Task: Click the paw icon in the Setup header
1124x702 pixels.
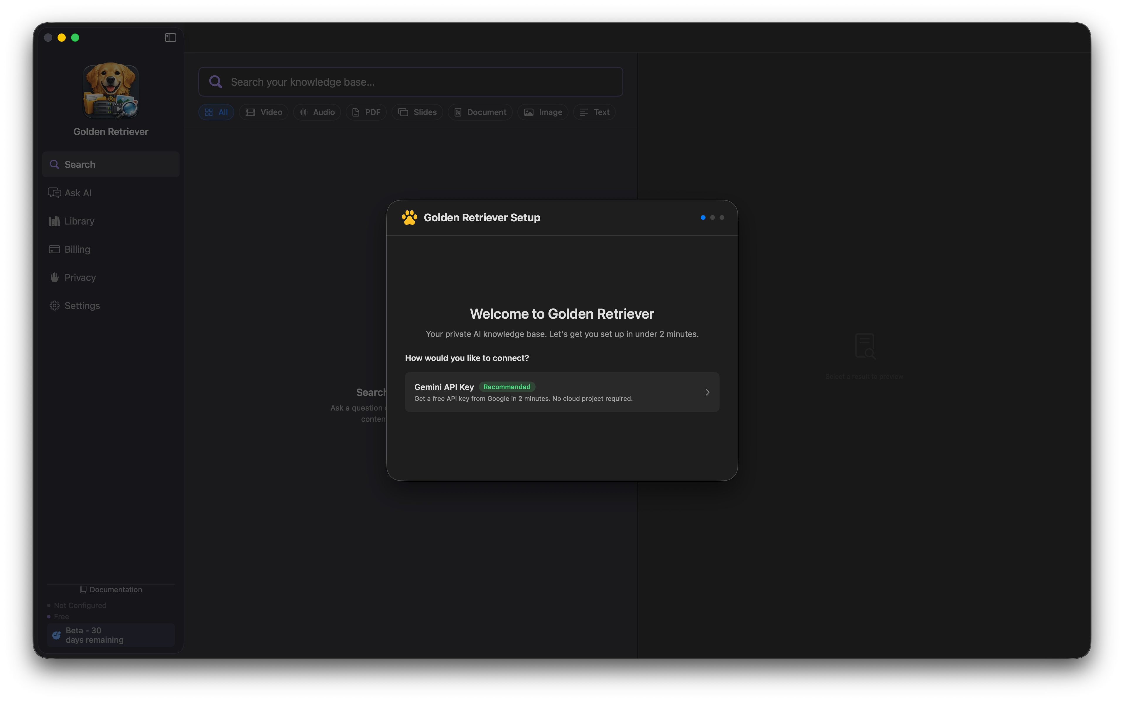Action: tap(409, 217)
